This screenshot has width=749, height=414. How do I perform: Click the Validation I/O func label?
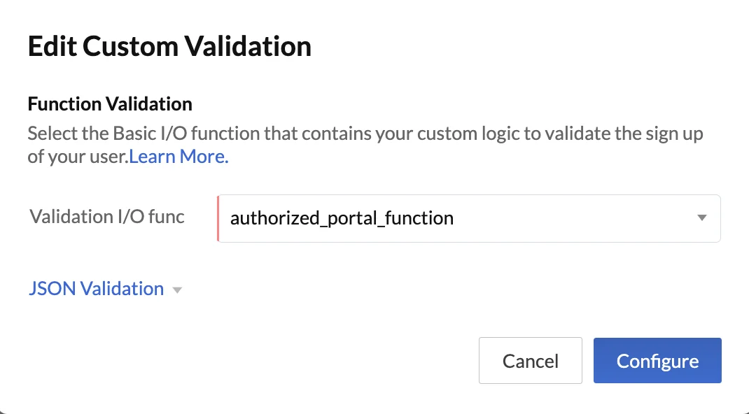tap(107, 217)
